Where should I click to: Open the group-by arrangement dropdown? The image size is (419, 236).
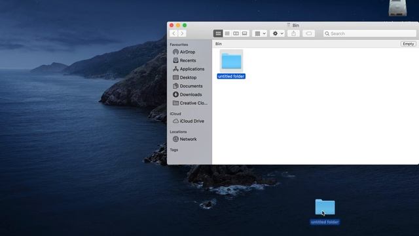[259, 33]
